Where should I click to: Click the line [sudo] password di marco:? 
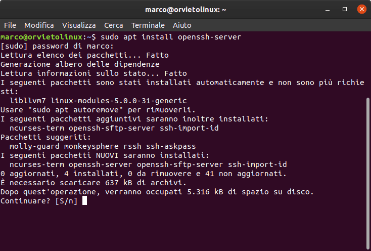[57, 46]
